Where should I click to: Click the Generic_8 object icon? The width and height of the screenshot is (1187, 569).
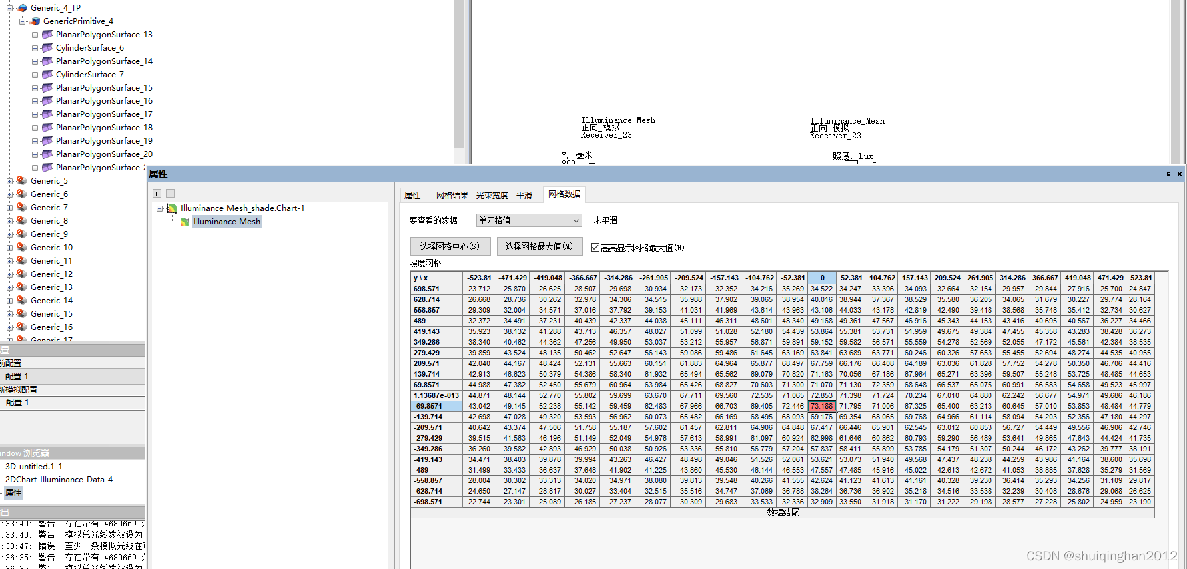point(22,220)
